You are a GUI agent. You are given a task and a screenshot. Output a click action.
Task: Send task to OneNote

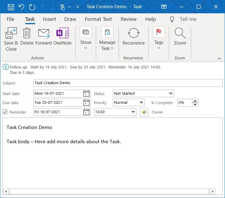[62, 36]
